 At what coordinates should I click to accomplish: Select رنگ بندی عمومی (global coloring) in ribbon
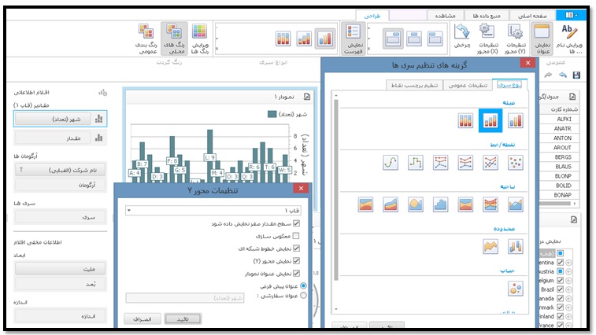click(146, 38)
